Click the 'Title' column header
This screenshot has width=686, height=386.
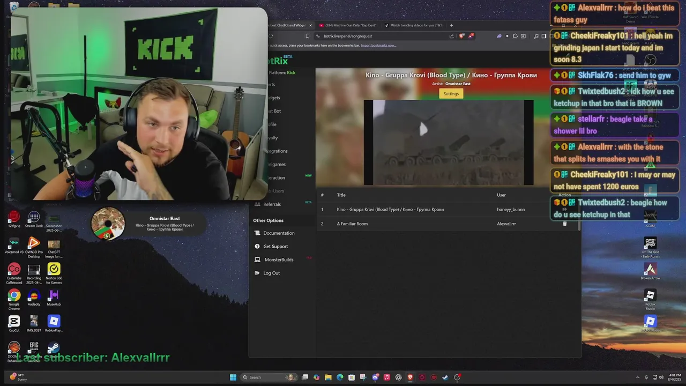341,195
